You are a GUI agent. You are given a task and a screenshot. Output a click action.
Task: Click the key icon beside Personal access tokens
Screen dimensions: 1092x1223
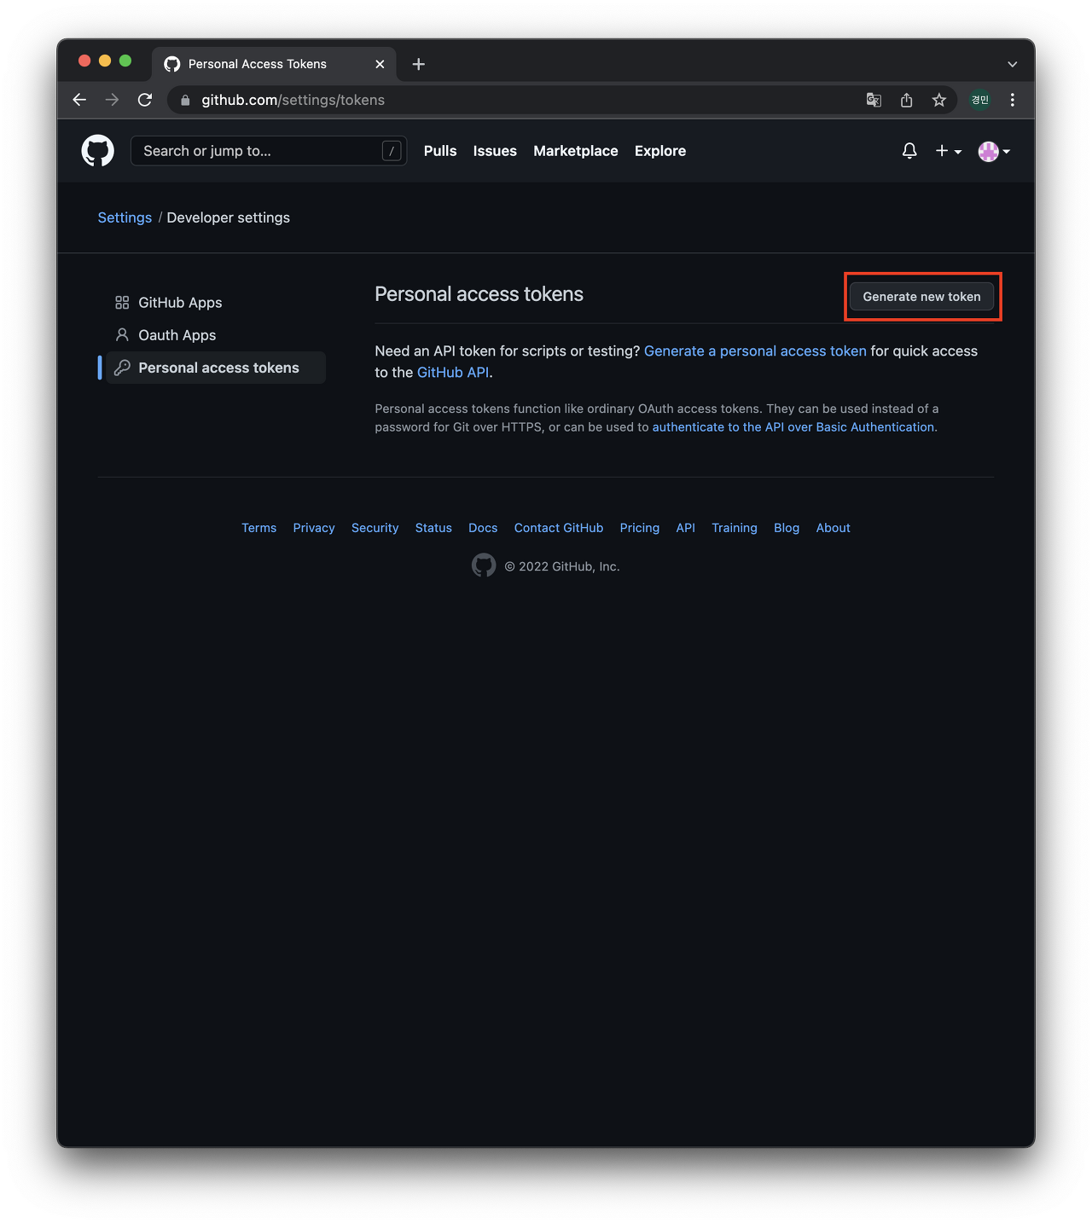point(122,368)
